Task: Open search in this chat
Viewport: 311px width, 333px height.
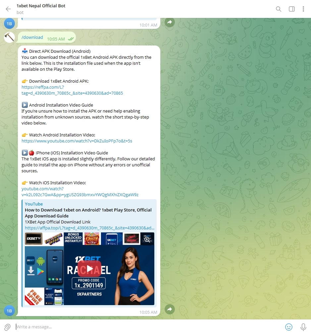Action: [x=279, y=9]
